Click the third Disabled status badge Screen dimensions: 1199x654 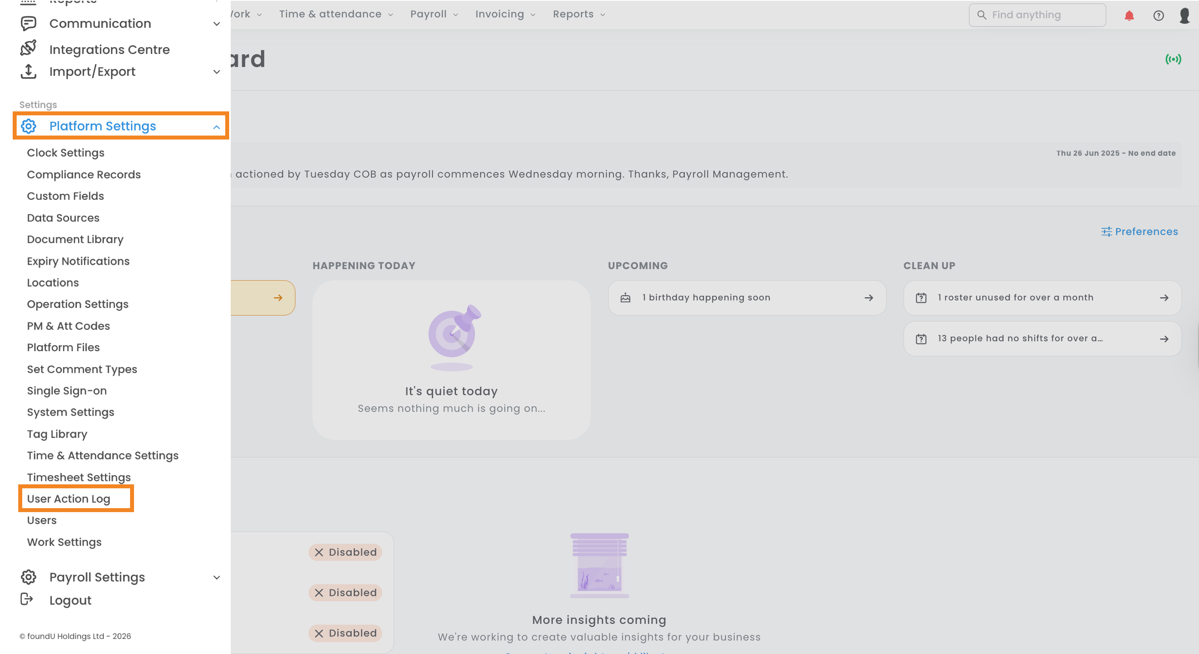[345, 633]
